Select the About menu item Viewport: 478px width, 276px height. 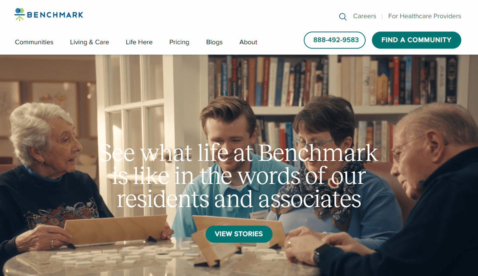[x=248, y=42]
